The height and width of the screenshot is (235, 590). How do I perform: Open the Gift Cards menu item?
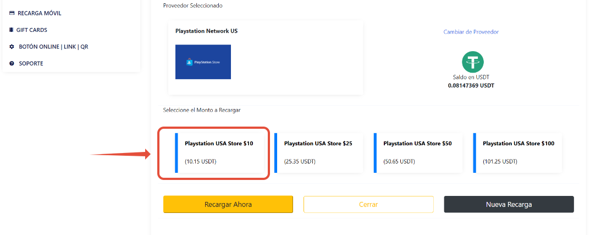[x=28, y=30]
